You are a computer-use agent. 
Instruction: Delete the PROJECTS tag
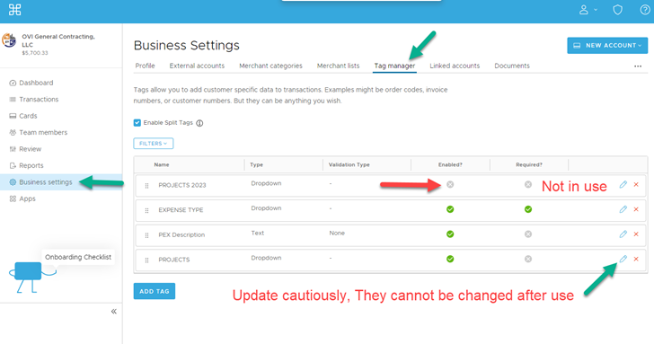coord(636,259)
